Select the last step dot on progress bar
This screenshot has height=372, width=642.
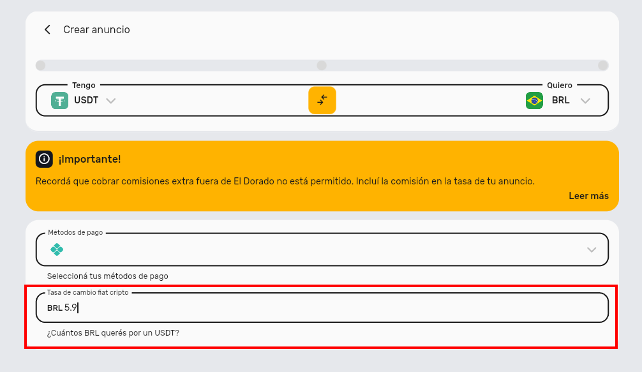point(603,66)
